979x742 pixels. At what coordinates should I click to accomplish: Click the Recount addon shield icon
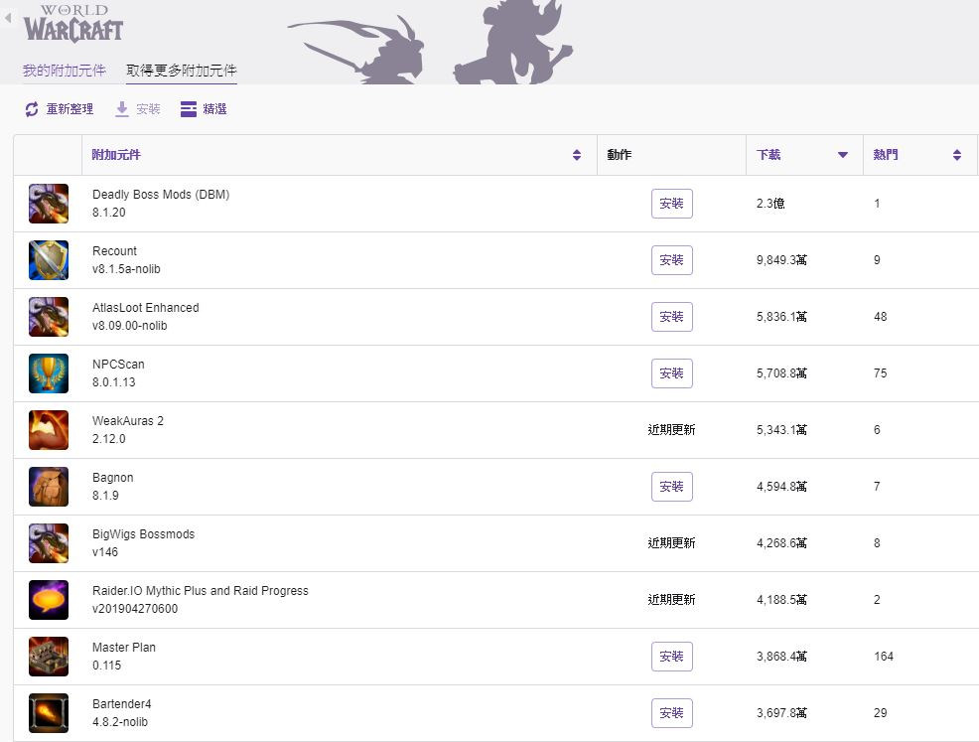[49, 260]
